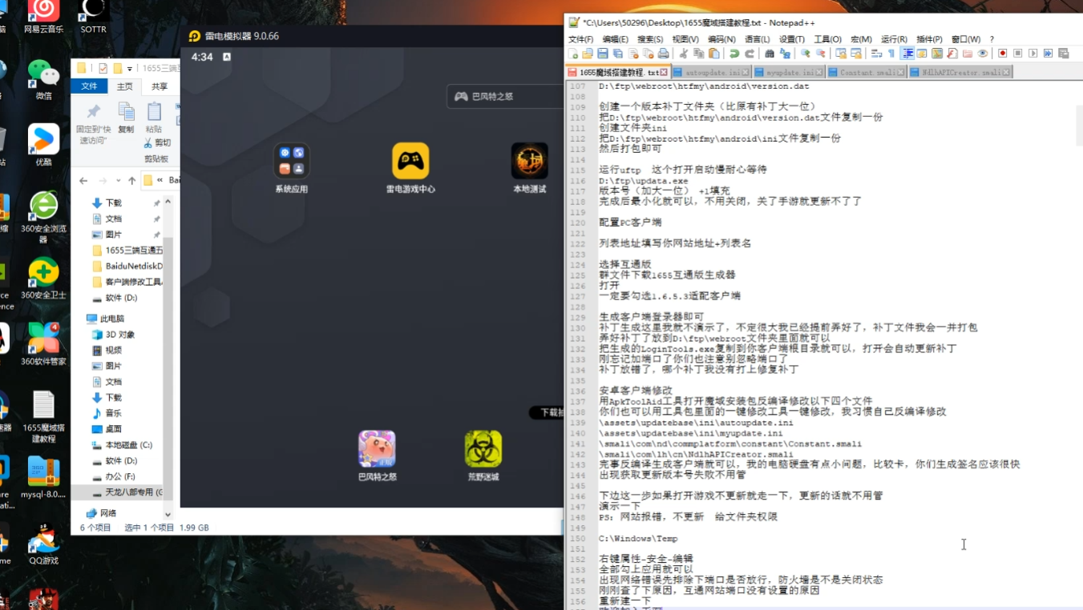The height and width of the screenshot is (610, 1083).
Task: Toggle the indent guide button in Notepad++
Action: (907, 54)
